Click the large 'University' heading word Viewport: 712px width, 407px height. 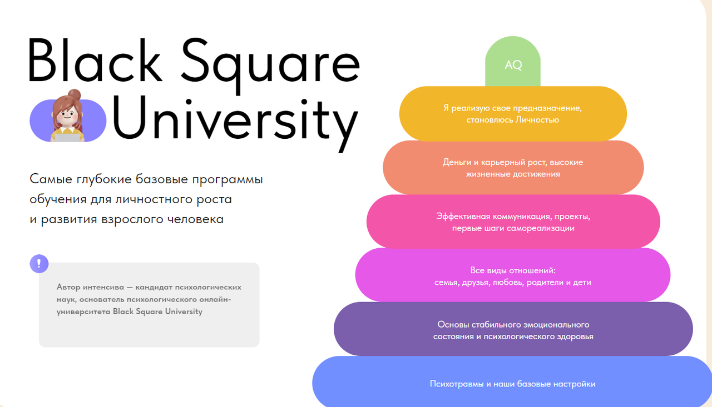point(235,119)
